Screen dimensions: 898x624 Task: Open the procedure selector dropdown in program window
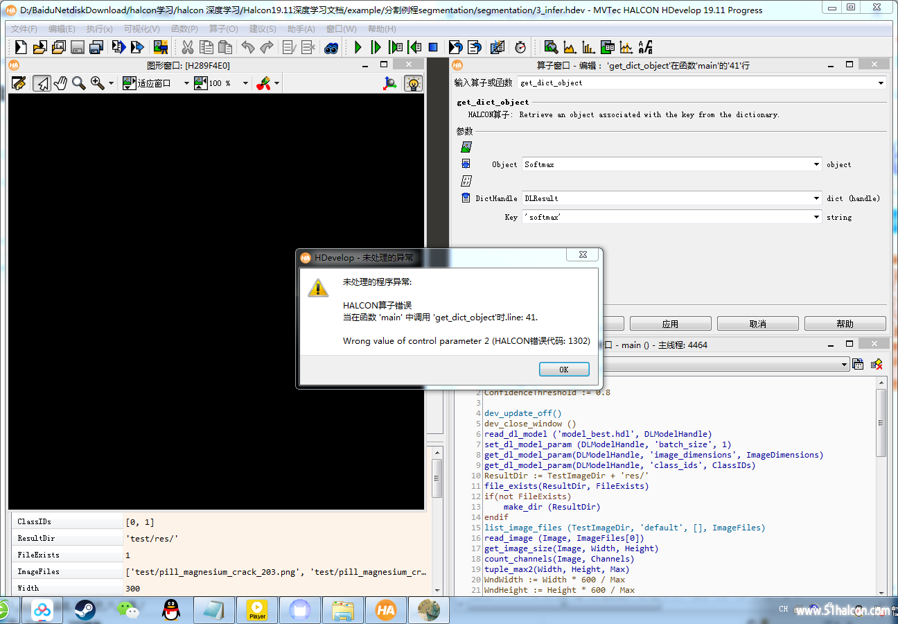point(844,364)
